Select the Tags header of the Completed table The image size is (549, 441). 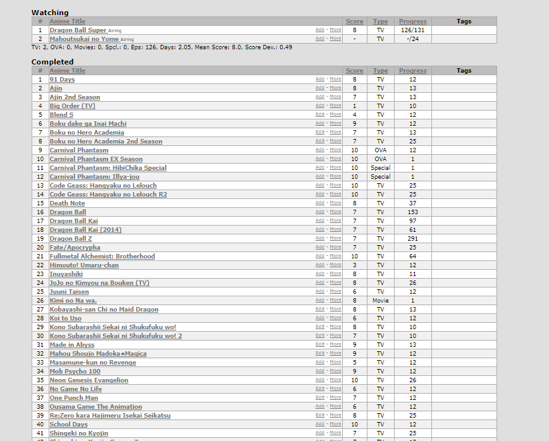coord(464,71)
